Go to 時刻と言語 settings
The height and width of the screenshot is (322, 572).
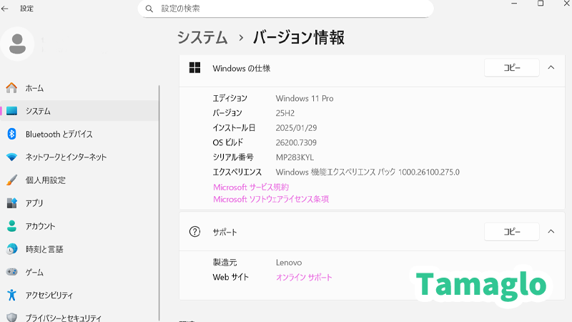[x=44, y=249]
